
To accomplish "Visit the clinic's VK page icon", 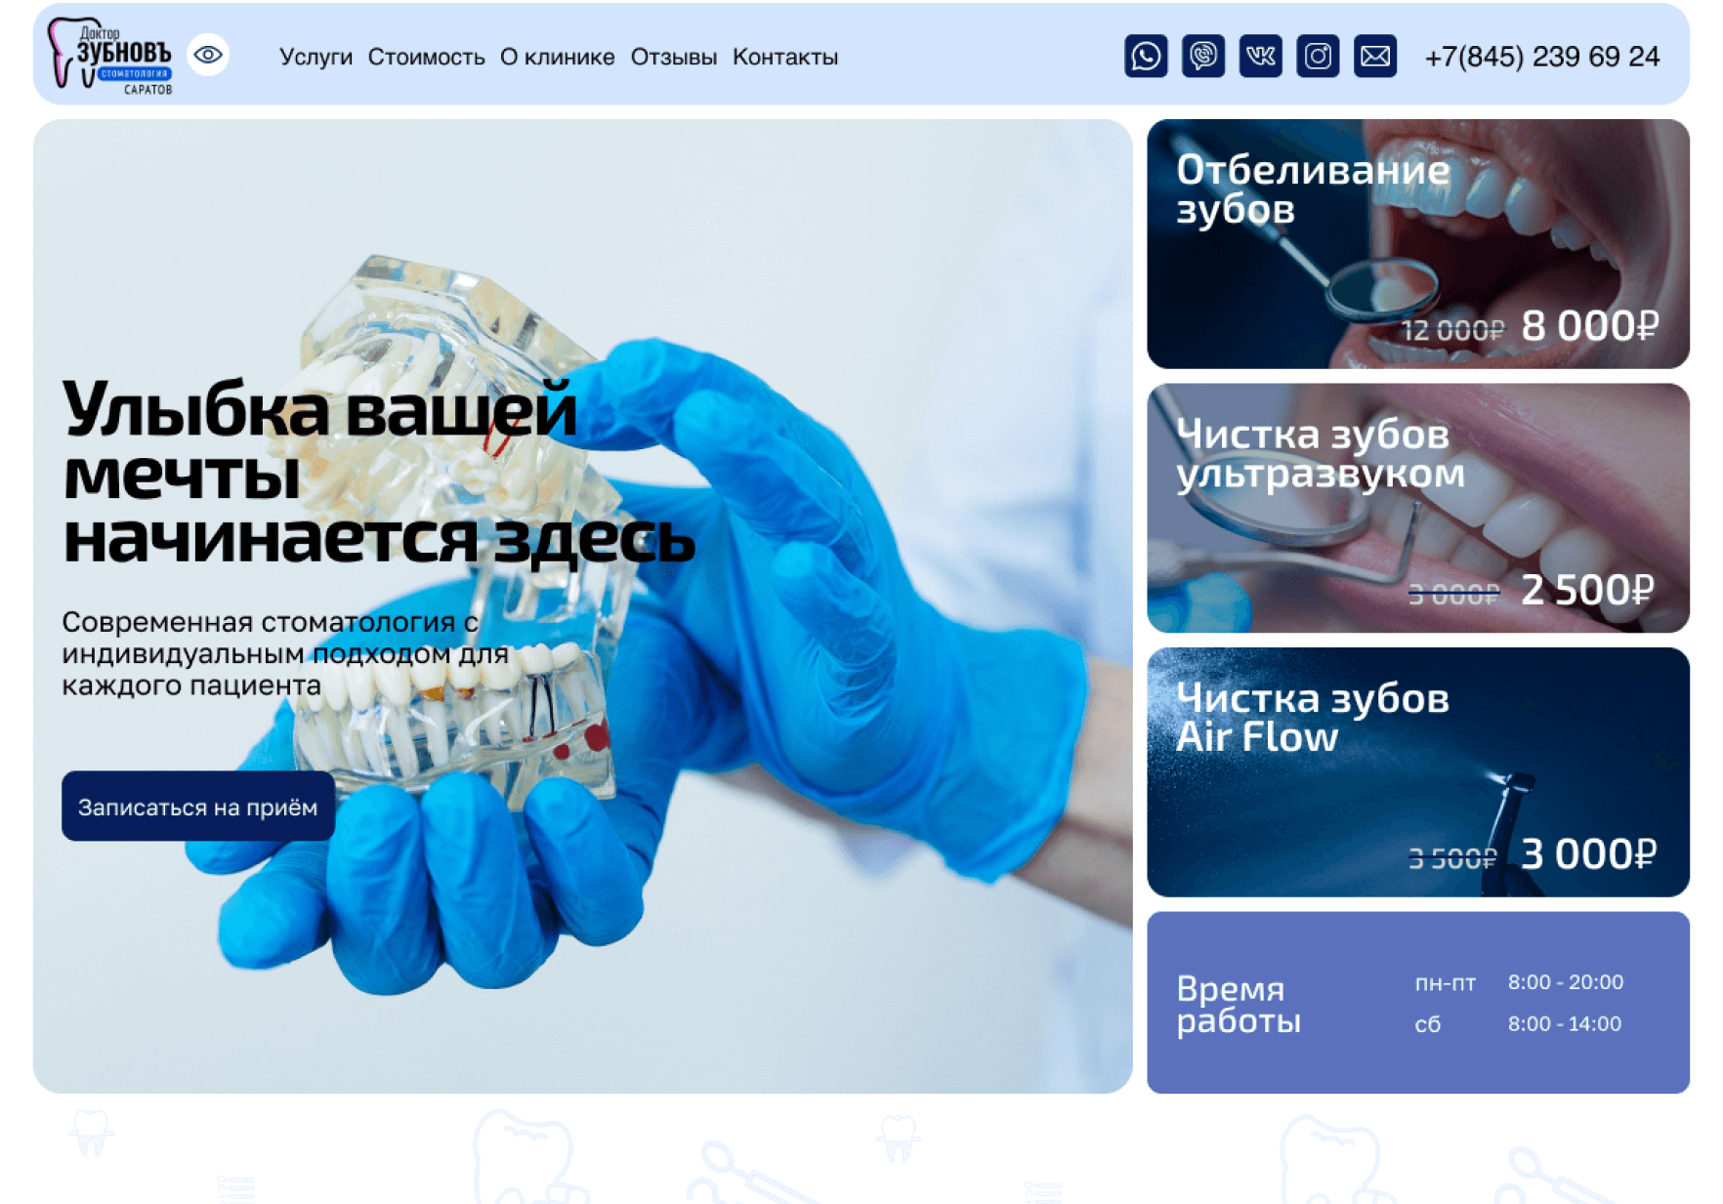I will (1261, 58).
